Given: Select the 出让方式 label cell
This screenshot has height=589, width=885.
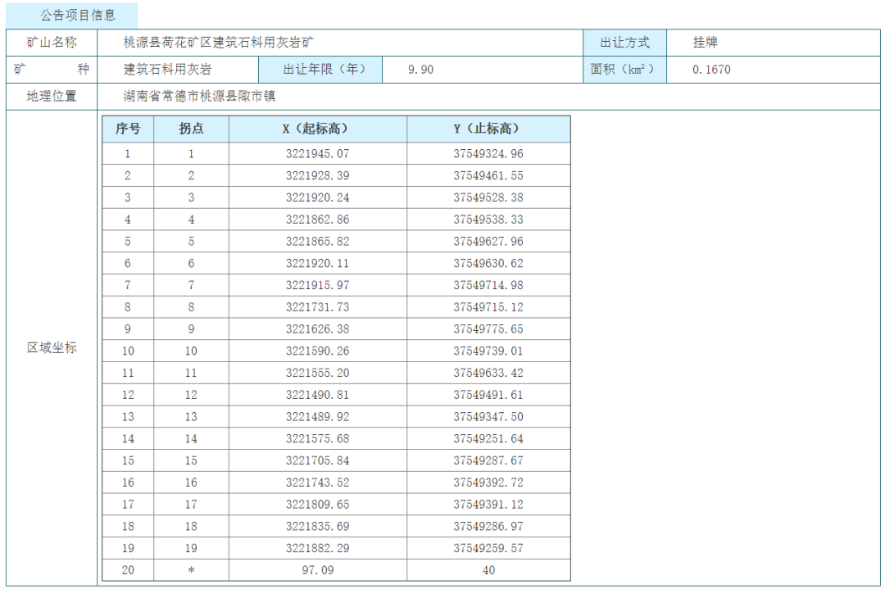Looking at the screenshot, I should tap(624, 42).
